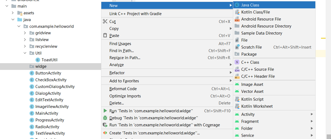Open MainActivity in the project tree

46,113
